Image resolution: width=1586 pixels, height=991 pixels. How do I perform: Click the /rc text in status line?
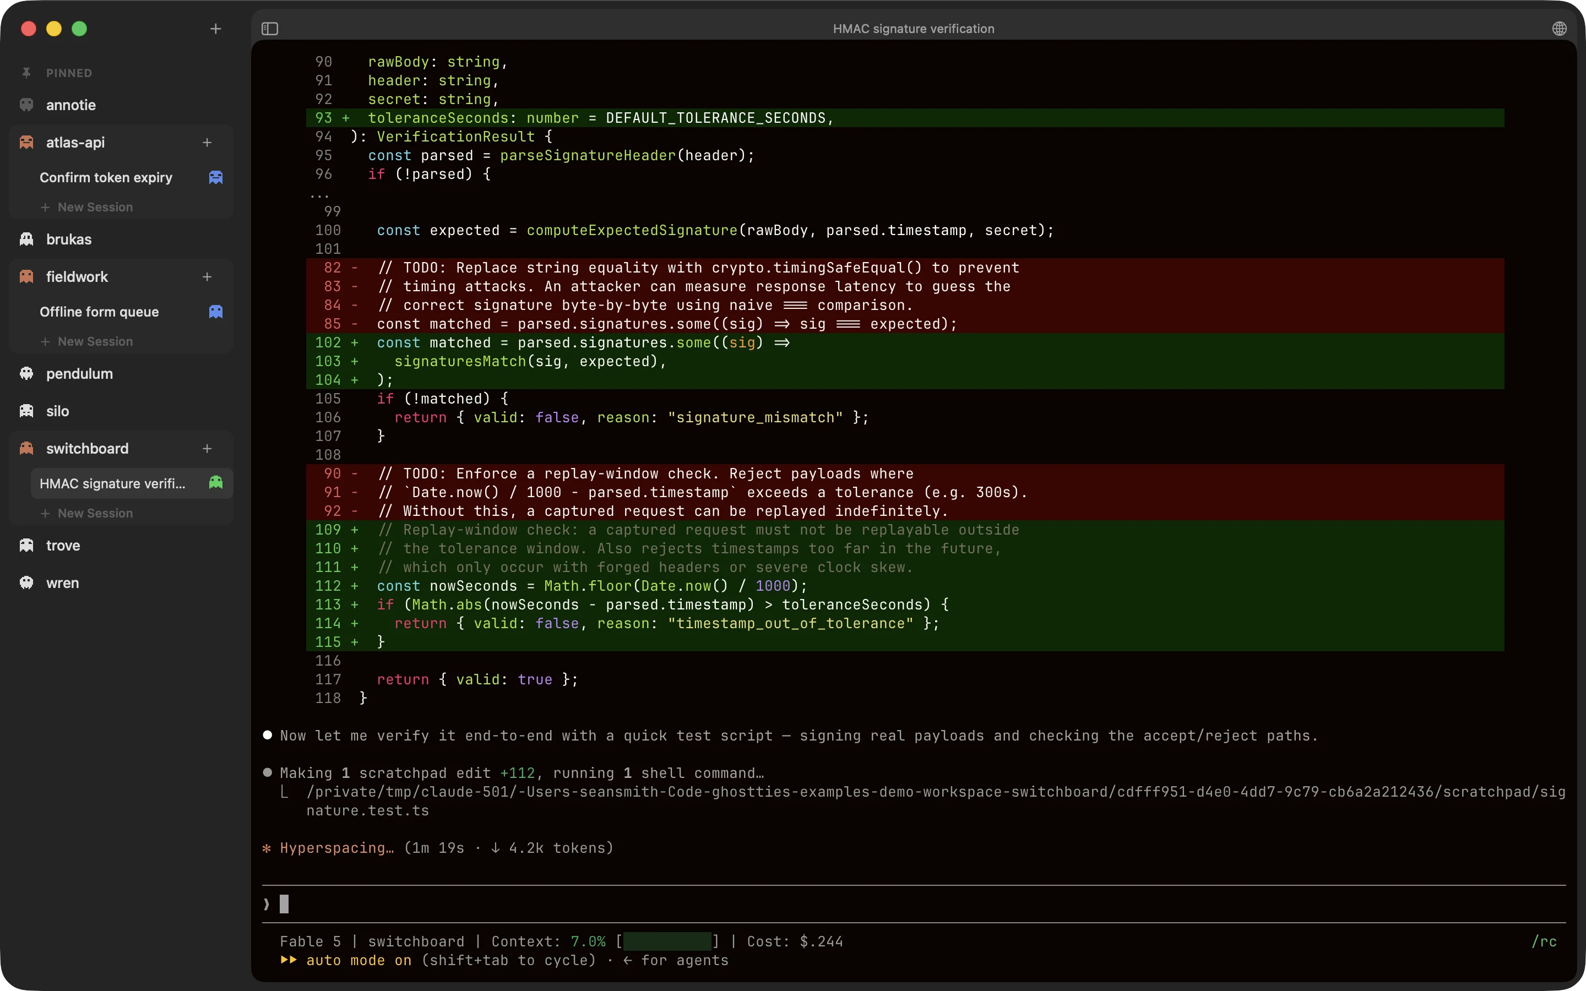(x=1544, y=941)
